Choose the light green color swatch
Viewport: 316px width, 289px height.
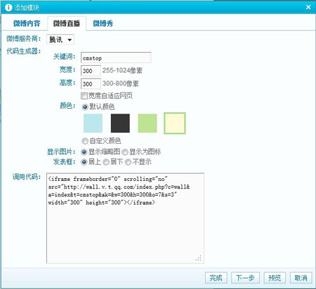click(147, 123)
